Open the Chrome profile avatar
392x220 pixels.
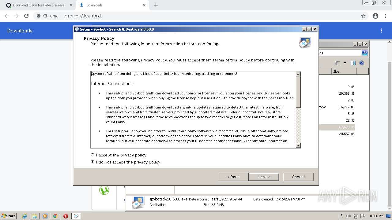375,16
